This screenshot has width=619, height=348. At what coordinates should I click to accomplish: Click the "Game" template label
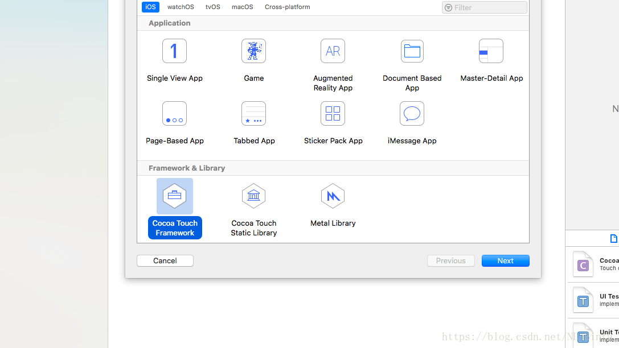pos(253,78)
